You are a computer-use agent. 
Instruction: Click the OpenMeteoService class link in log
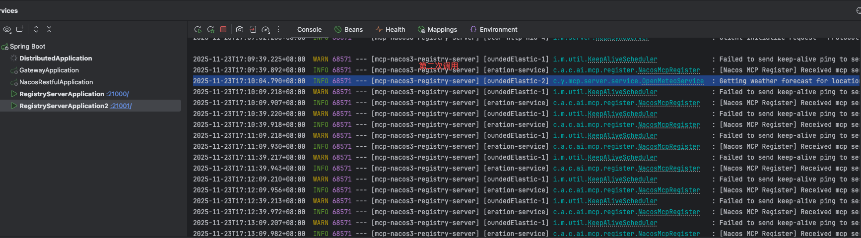point(672,81)
